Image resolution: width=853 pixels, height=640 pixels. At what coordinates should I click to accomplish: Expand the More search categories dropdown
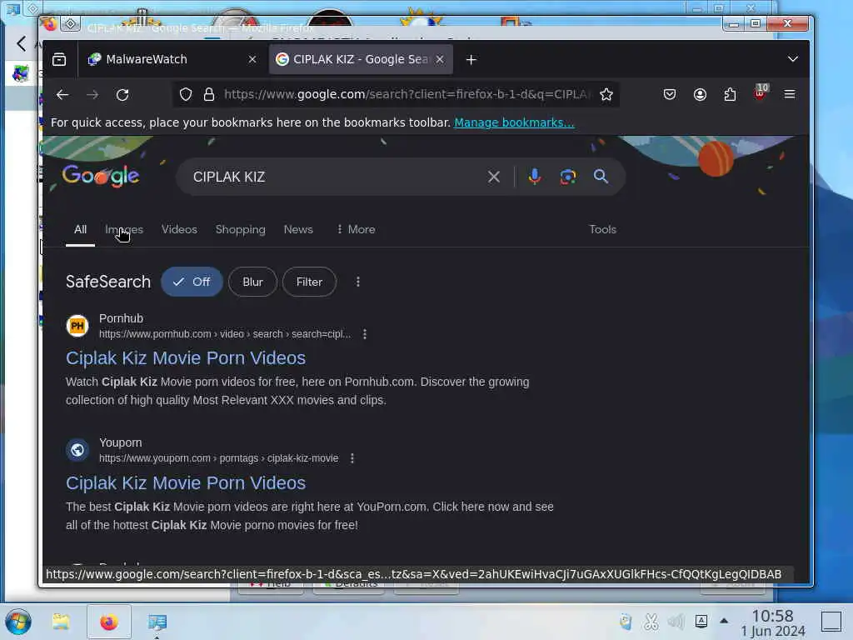point(356,230)
